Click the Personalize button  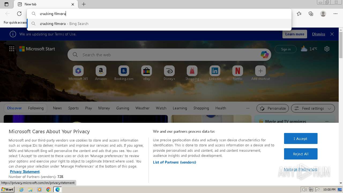click(273, 108)
